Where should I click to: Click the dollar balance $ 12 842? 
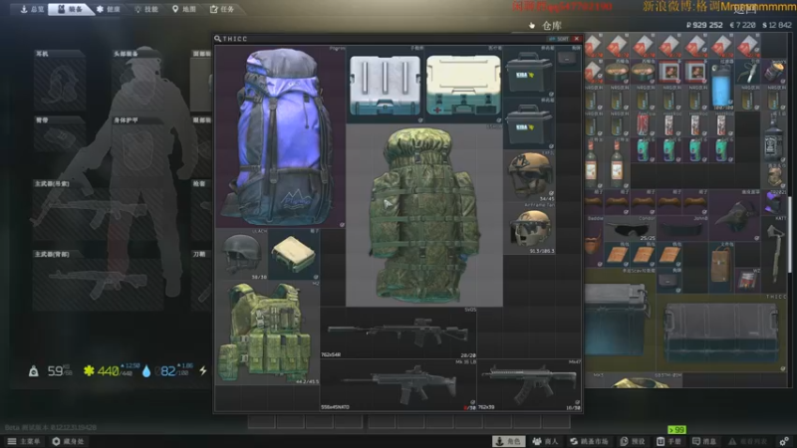(777, 25)
